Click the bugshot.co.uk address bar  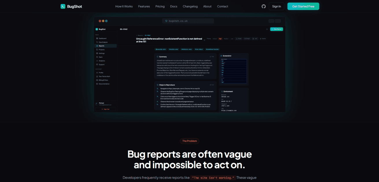tap(188, 21)
